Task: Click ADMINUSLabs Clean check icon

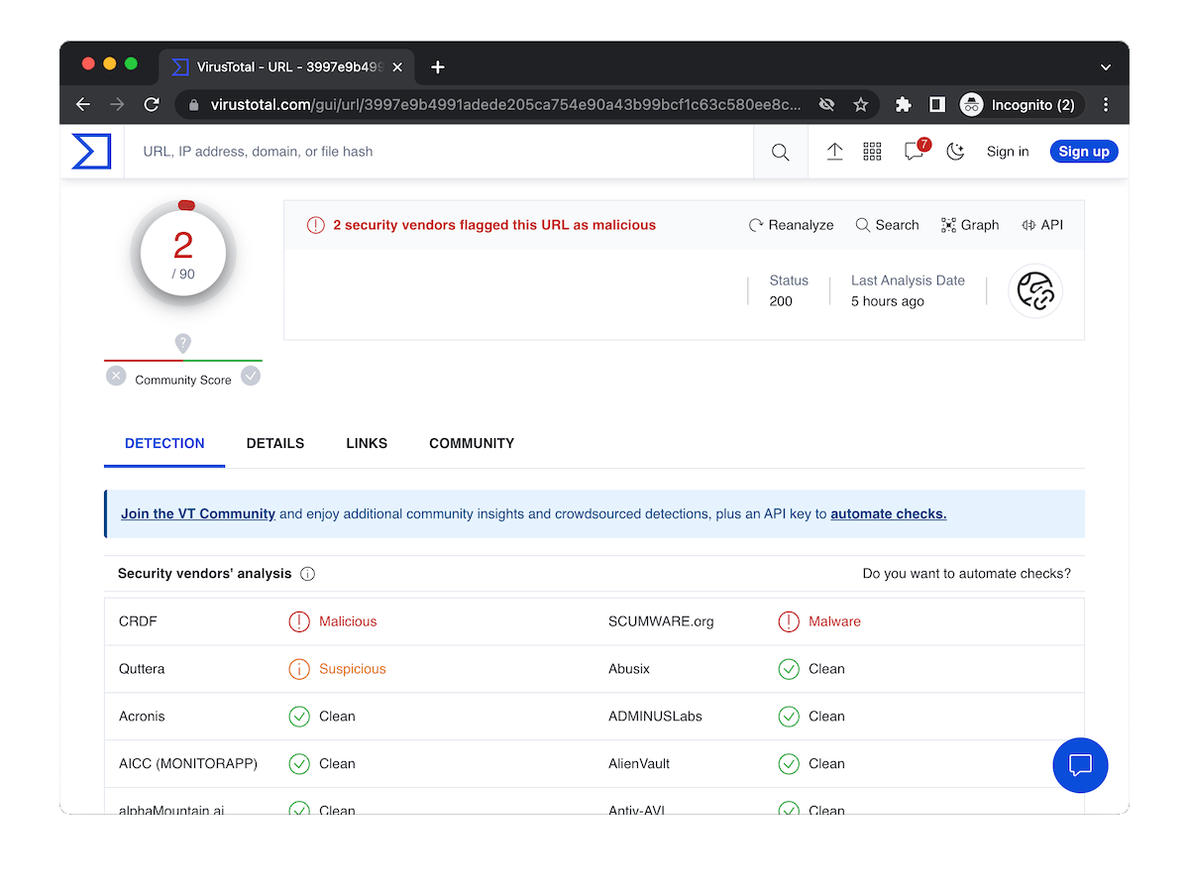Action: pyautogui.click(x=789, y=717)
